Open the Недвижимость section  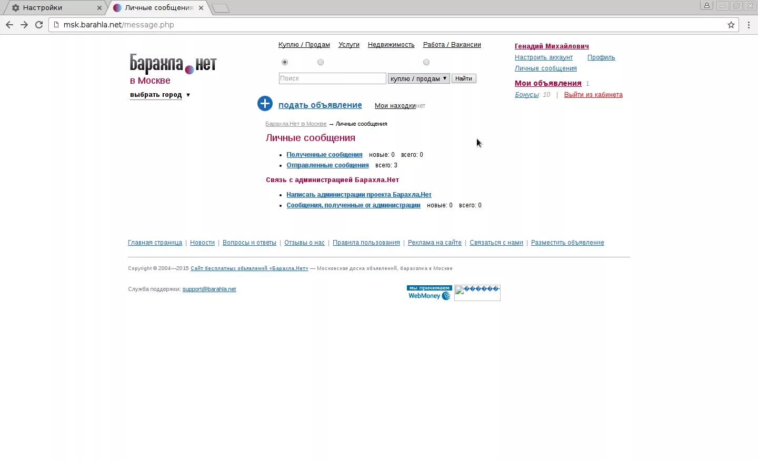click(391, 45)
